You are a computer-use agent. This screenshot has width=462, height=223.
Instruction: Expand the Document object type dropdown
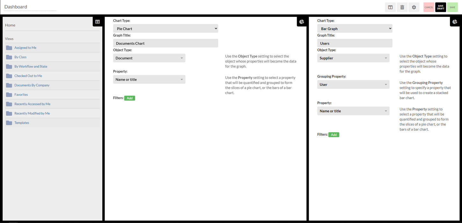point(149,58)
